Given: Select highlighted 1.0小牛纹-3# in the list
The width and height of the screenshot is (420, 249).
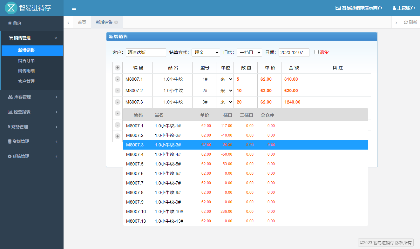Looking at the screenshot, I should pos(245,145).
